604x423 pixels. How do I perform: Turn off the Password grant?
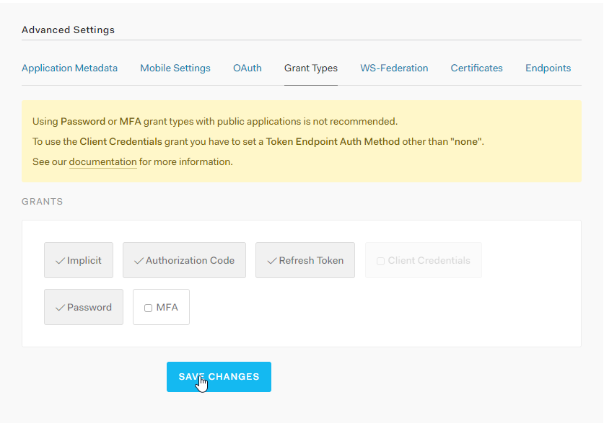[x=84, y=307]
